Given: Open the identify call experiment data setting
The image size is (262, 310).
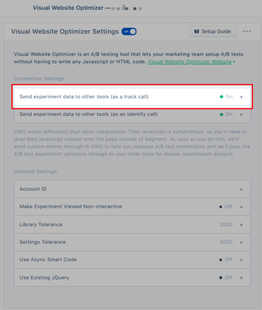Looking at the screenshot, I should click(132, 114).
